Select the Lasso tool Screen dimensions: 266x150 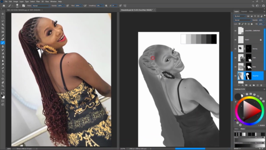pyautogui.click(x=3, y=21)
